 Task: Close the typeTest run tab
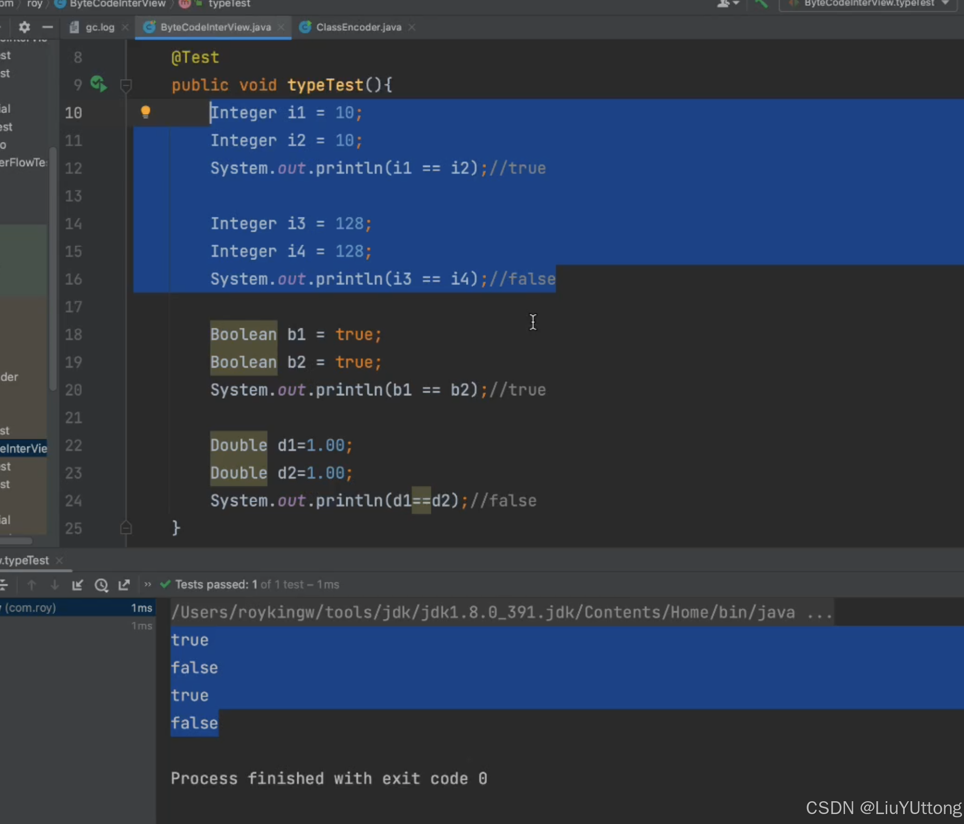point(59,561)
